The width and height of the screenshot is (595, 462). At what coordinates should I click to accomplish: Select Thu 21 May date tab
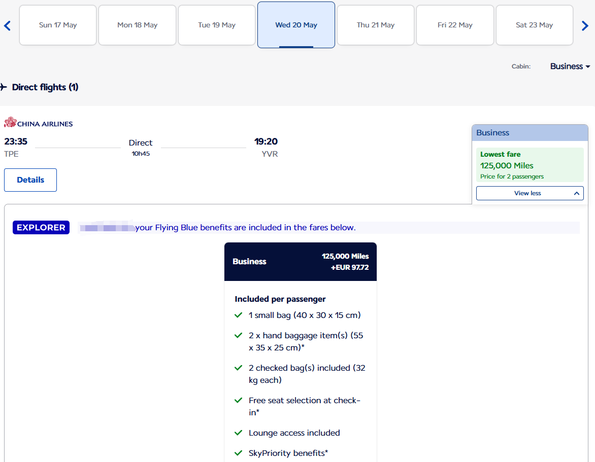(x=376, y=25)
